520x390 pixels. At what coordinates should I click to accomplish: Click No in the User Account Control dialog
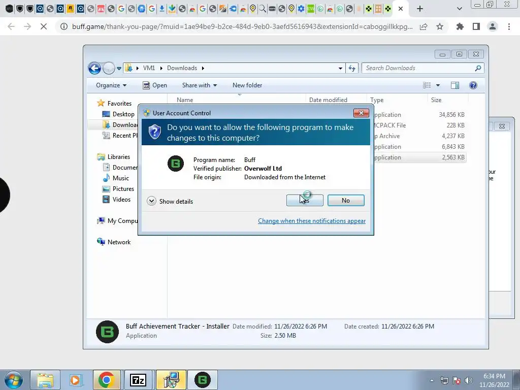tap(345, 200)
